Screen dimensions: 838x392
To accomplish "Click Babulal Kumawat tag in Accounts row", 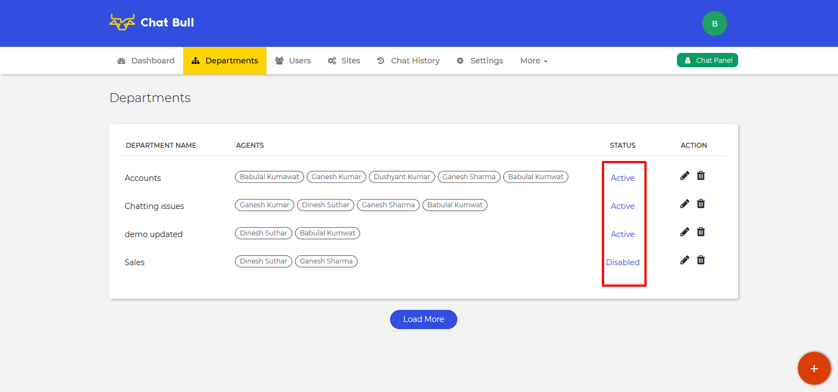I will (270, 177).
